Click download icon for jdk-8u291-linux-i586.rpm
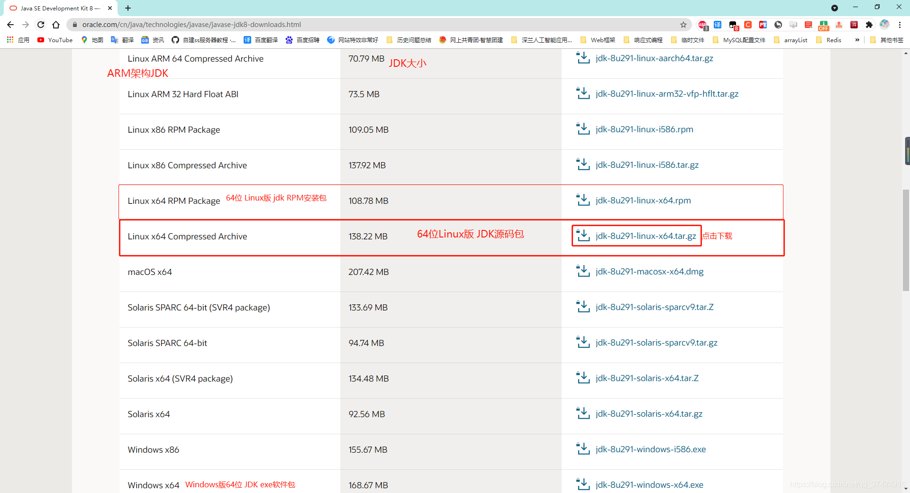Image resolution: width=910 pixels, height=493 pixels. click(x=582, y=129)
